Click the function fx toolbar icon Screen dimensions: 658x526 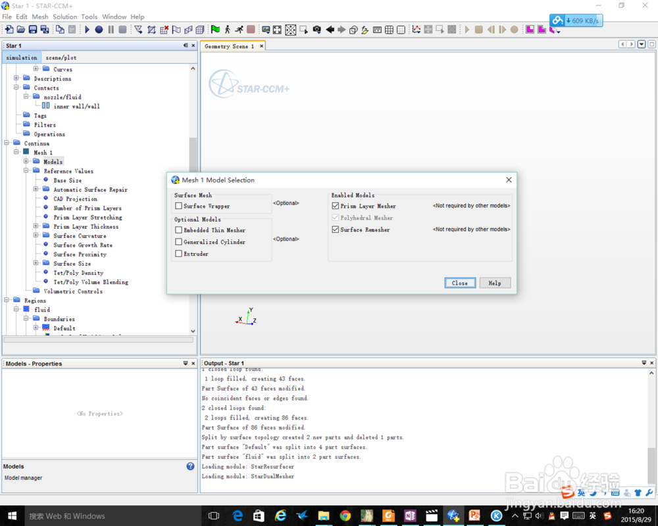(x=365, y=30)
